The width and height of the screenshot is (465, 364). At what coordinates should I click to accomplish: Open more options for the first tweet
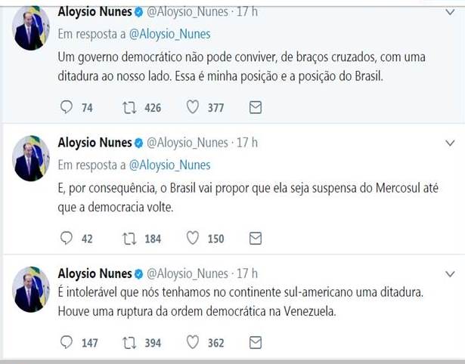click(x=450, y=13)
